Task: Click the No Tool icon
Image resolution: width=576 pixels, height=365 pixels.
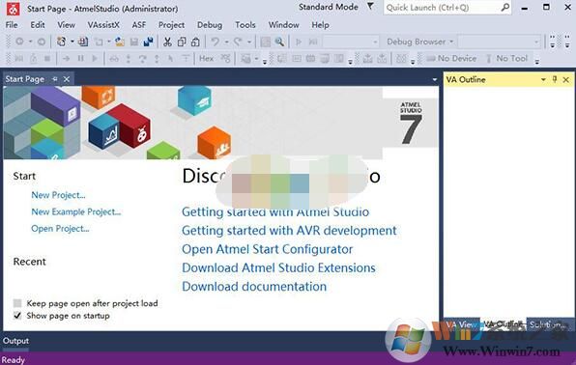Action: [489, 58]
